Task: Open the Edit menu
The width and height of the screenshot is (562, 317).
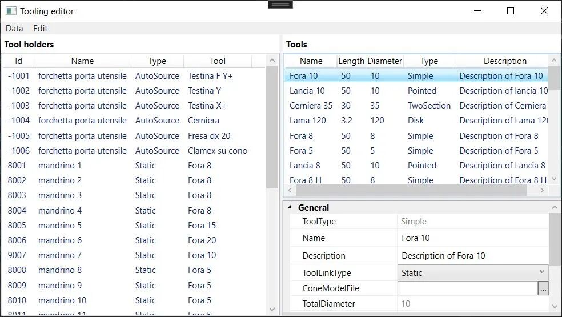Action: [x=40, y=29]
